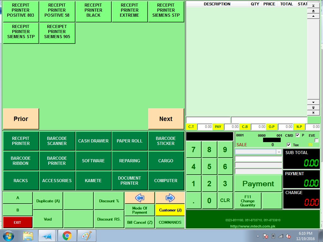The image size is (323, 242).
Task: Open Google Chrome from the taskbar
Action: coord(67,236)
